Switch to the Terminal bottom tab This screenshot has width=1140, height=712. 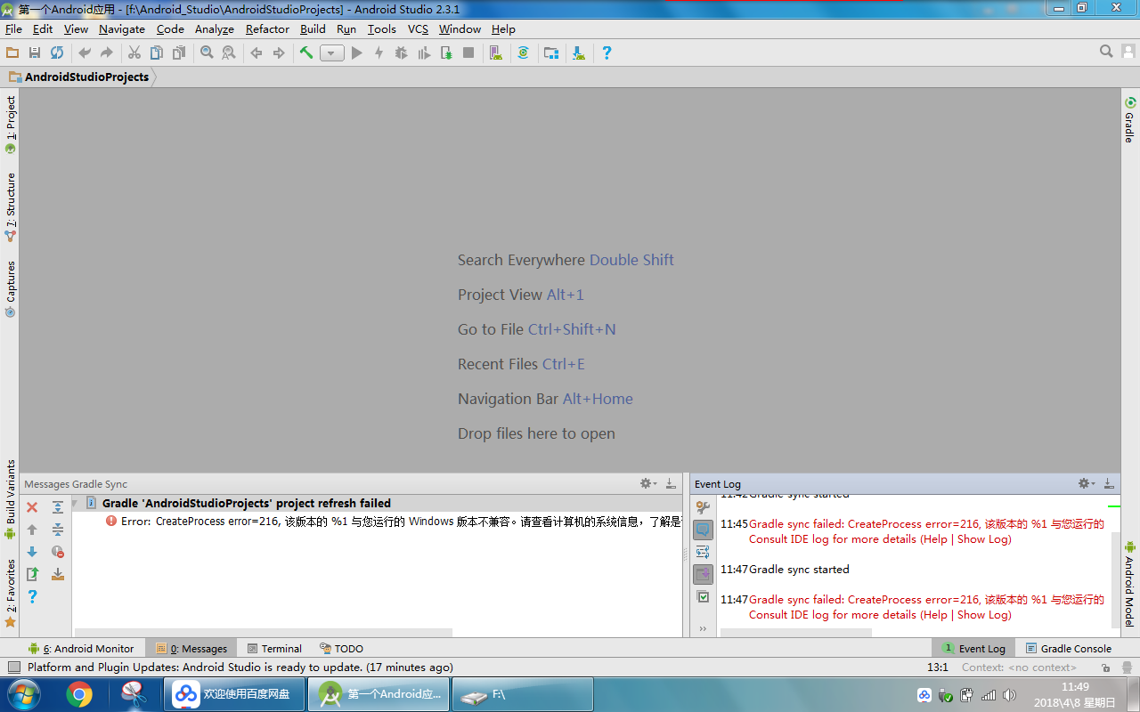(274, 649)
